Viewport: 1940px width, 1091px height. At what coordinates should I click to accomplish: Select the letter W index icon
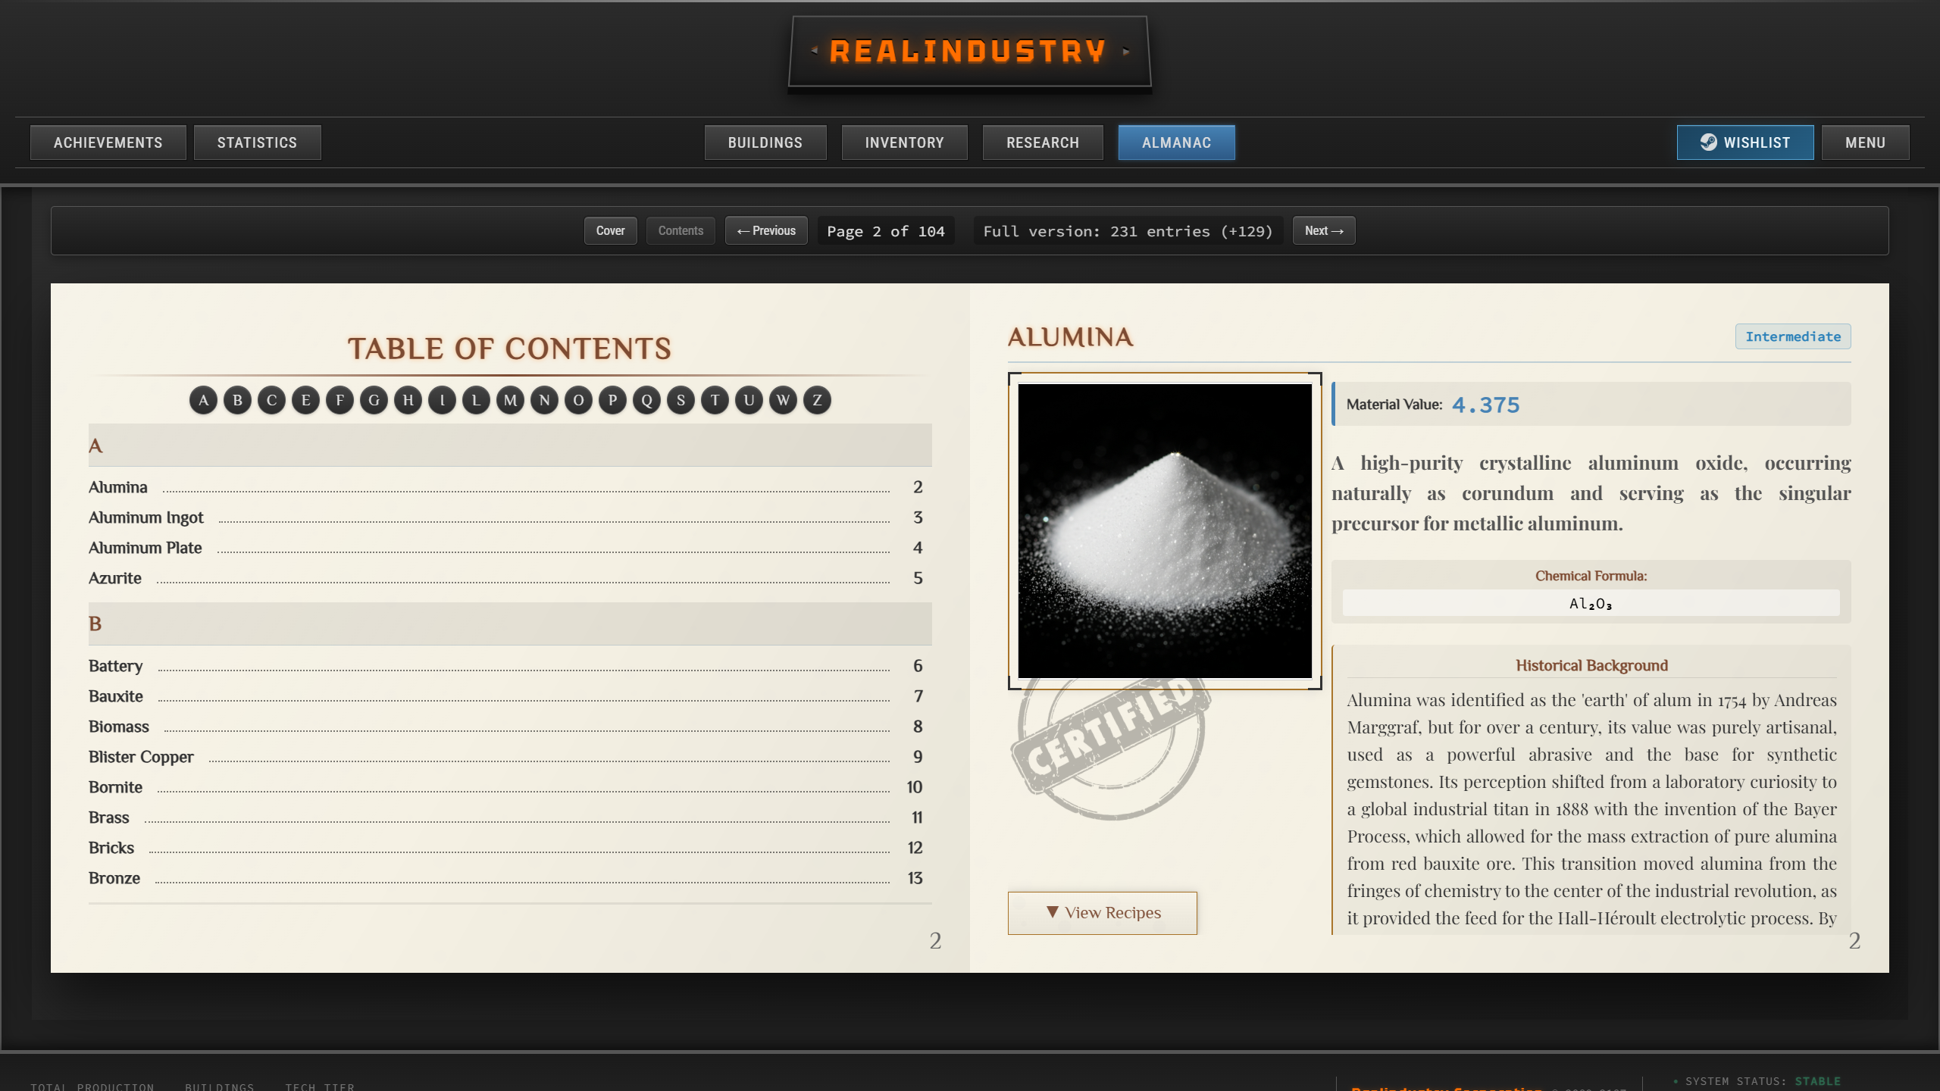pyautogui.click(x=782, y=400)
